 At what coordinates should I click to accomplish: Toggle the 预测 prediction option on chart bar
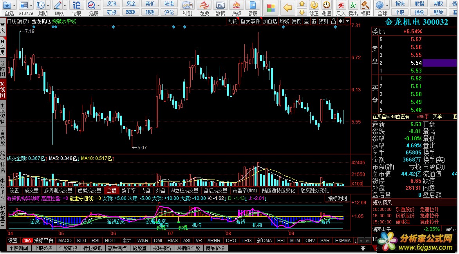323,21
